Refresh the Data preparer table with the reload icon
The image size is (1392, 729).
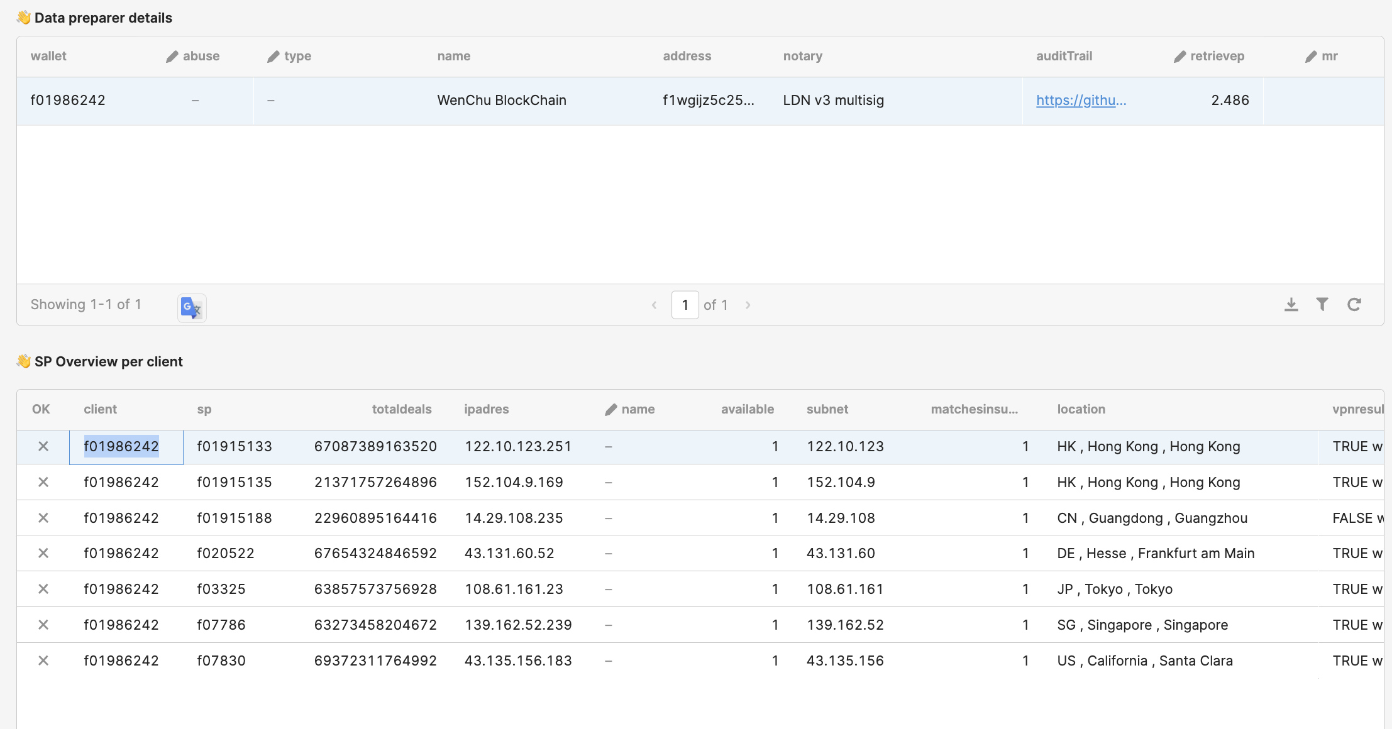coord(1354,304)
